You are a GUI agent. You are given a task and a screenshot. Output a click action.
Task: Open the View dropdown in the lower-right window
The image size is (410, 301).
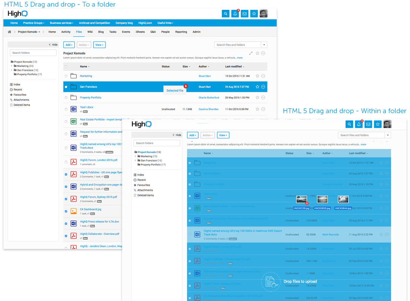point(223,135)
